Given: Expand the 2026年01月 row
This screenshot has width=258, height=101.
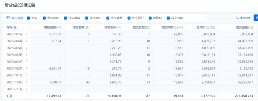Looking at the screenshot, I should 27,75.
